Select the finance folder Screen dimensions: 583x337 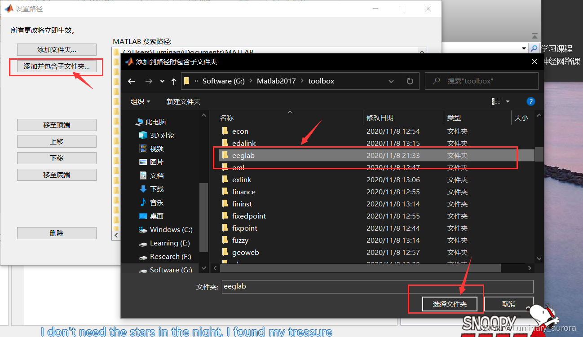pyautogui.click(x=244, y=192)
